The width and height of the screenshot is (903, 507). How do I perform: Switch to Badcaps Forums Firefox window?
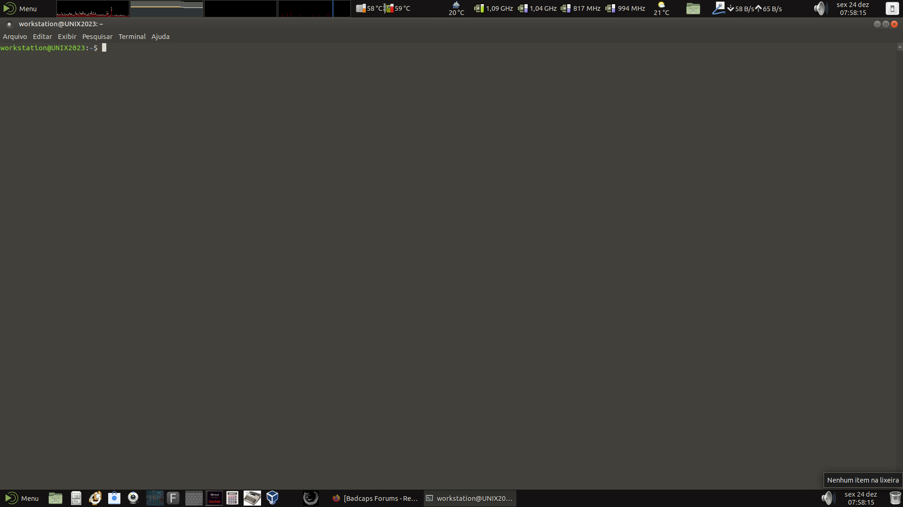[x=375, y=498]
